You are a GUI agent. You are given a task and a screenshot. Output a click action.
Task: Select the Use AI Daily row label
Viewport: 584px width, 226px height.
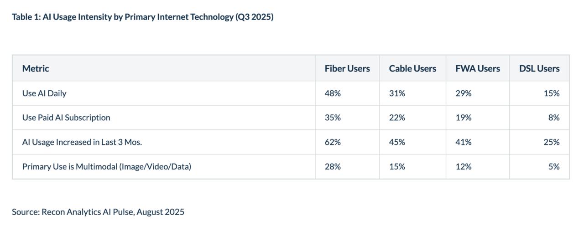(44, 93)
